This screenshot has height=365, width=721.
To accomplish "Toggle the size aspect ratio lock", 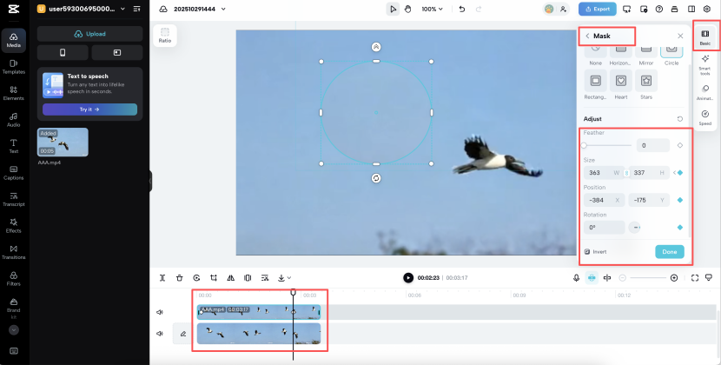I will point(626,173).
